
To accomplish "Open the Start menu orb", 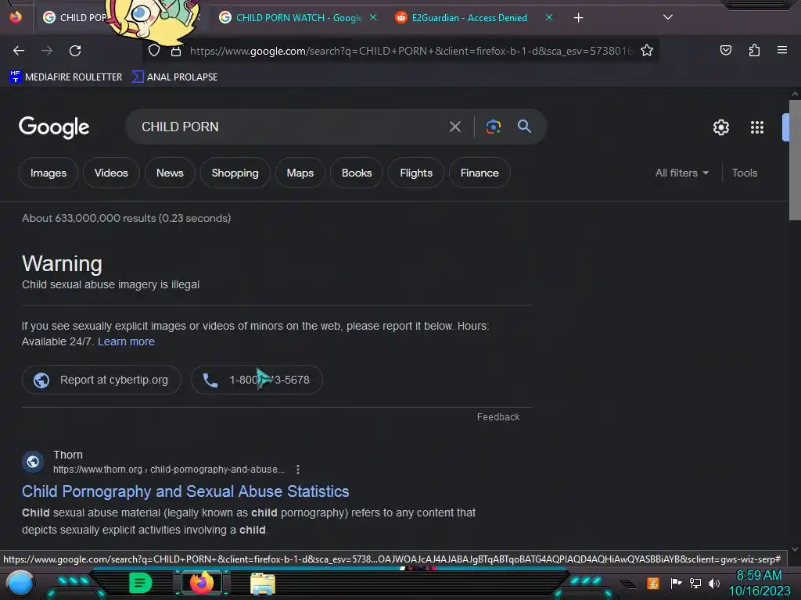I will point(20,584).
